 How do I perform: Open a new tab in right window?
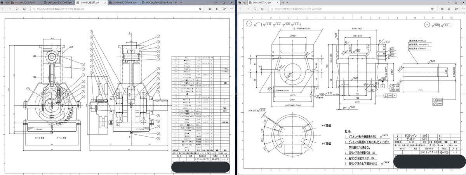coord(283,3)
